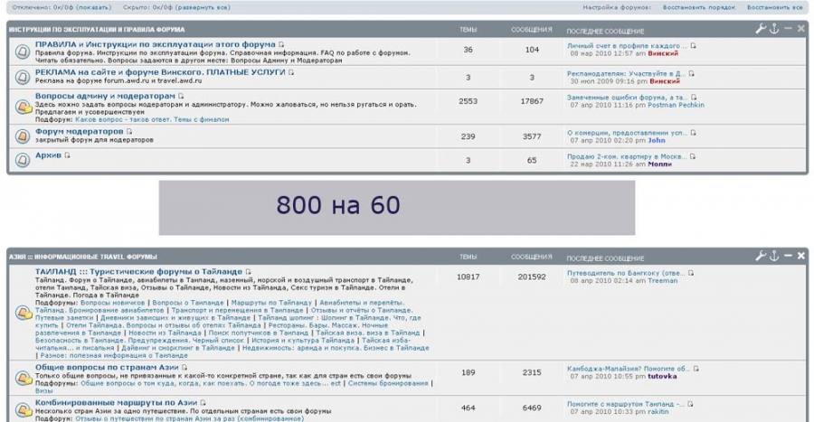View the rakitin user profile

coord(658,412)
